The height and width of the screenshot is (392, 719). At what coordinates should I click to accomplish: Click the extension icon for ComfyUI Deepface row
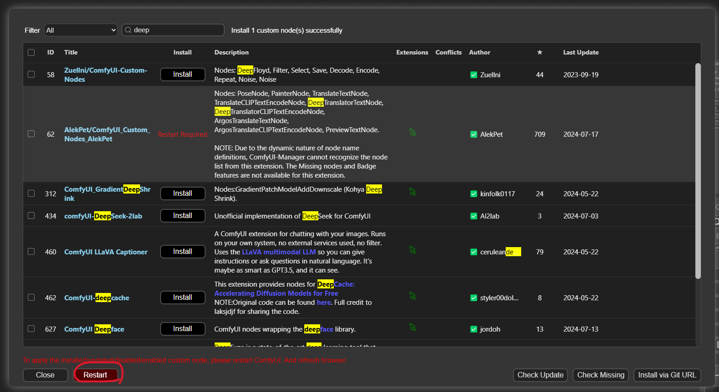point(412,327)
